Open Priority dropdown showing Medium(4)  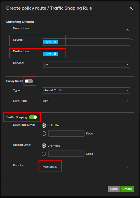(x=86, y=167)
